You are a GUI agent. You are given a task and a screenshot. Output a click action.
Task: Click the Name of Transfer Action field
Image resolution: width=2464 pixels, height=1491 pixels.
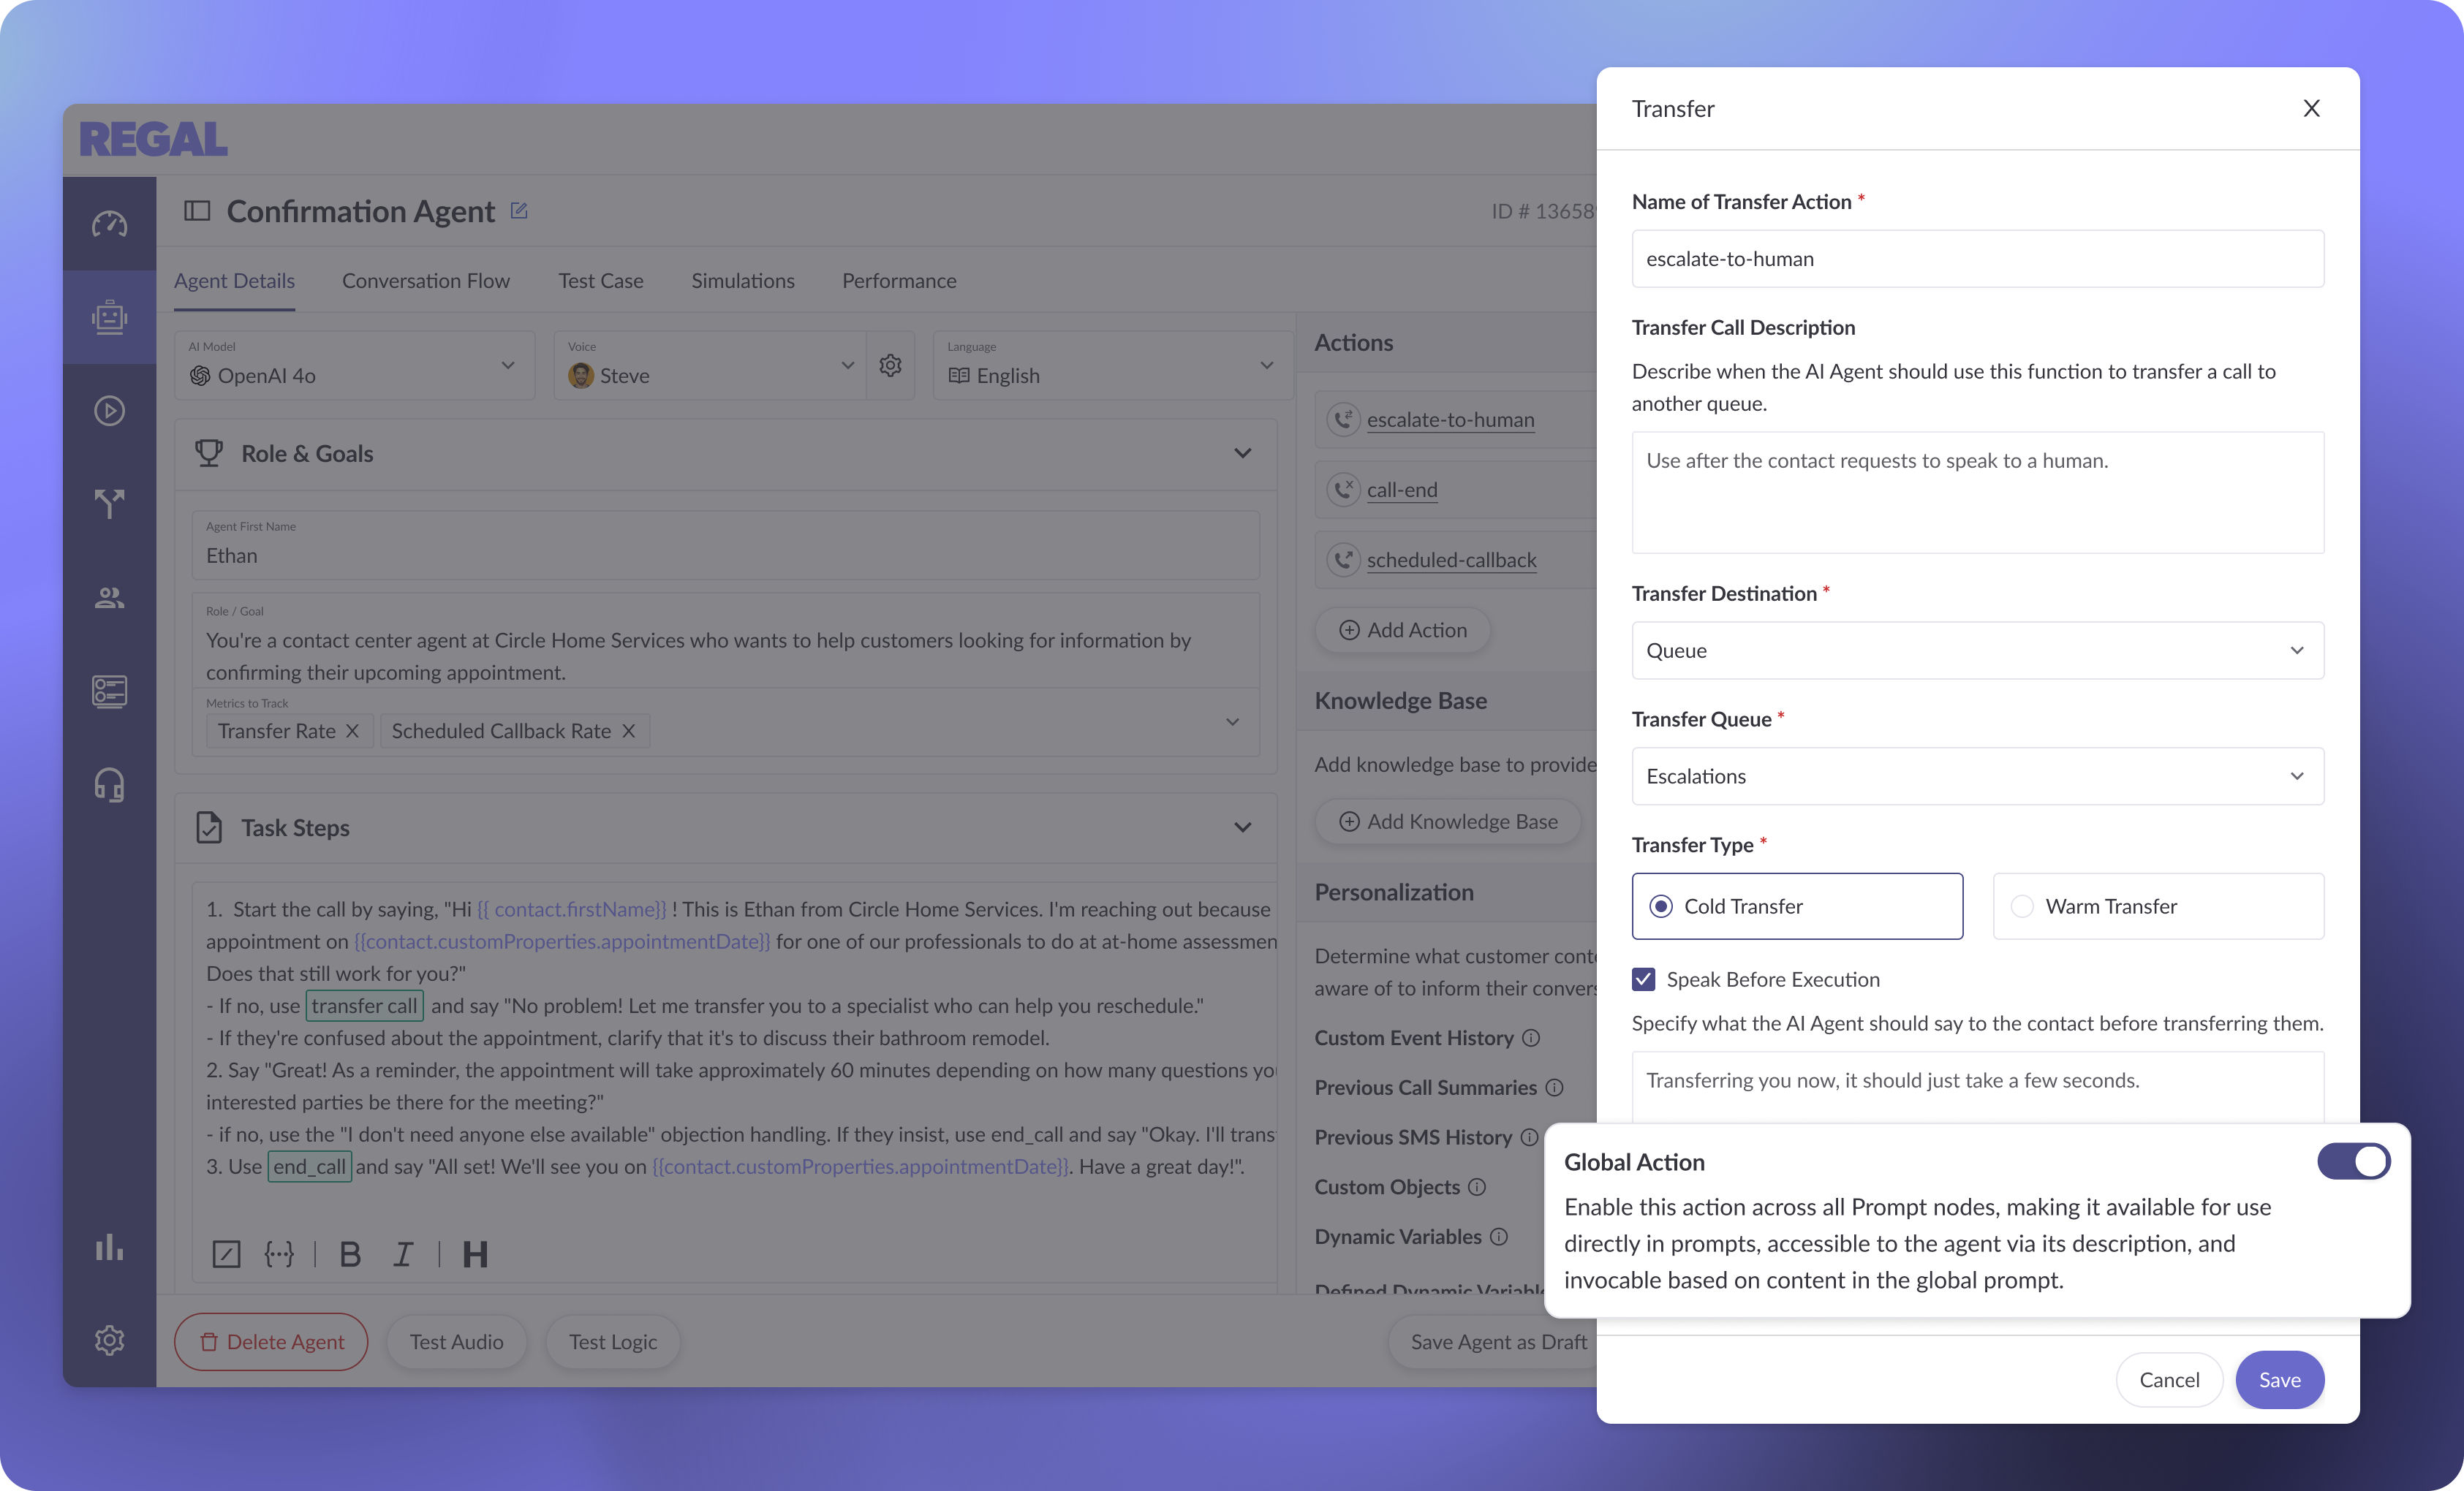(x=1977, y=259)
